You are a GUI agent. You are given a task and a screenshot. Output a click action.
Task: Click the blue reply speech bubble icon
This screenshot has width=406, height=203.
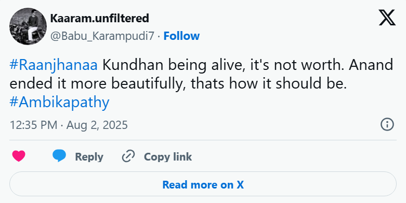[59, 156]
